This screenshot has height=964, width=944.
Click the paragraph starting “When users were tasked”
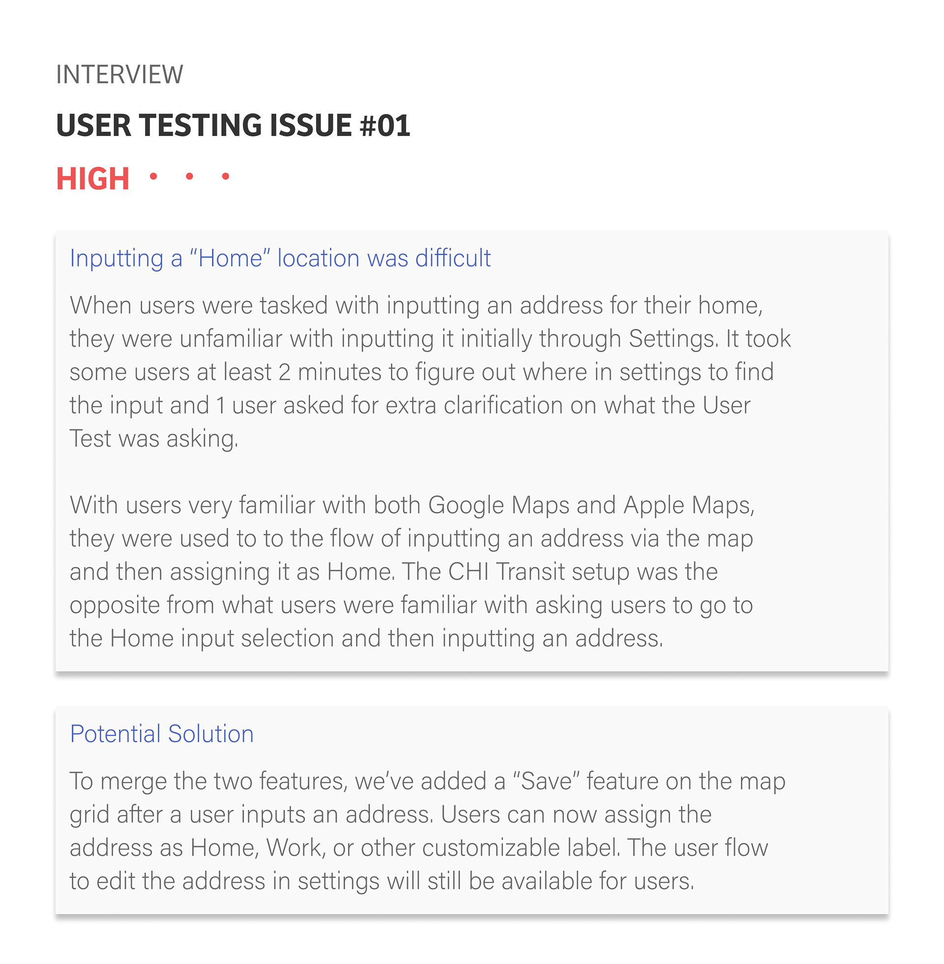pos(430,371)
